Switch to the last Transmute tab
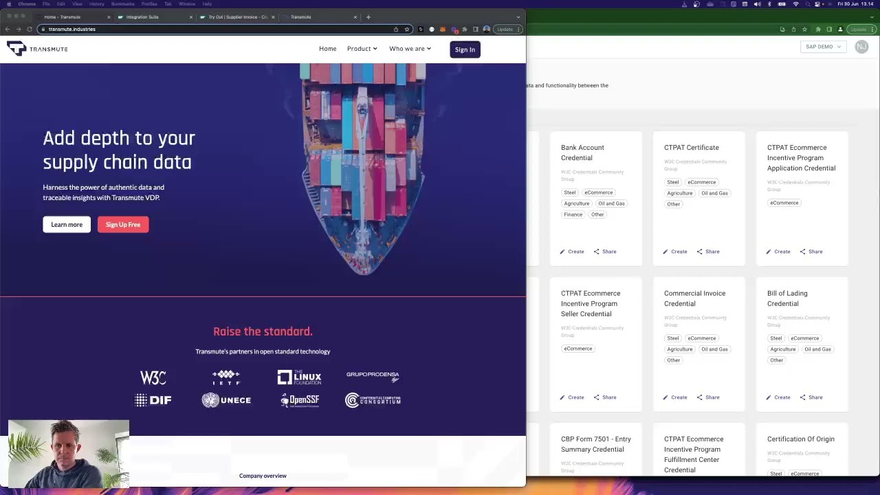The width and height of the screenshot is (880, 495). (320, 16)
